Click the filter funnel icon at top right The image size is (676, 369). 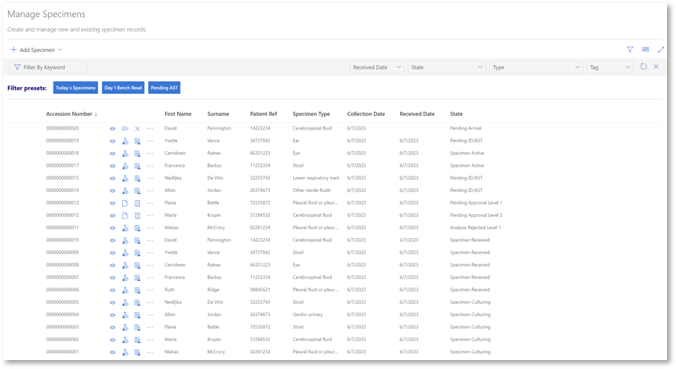pos(630,49)
